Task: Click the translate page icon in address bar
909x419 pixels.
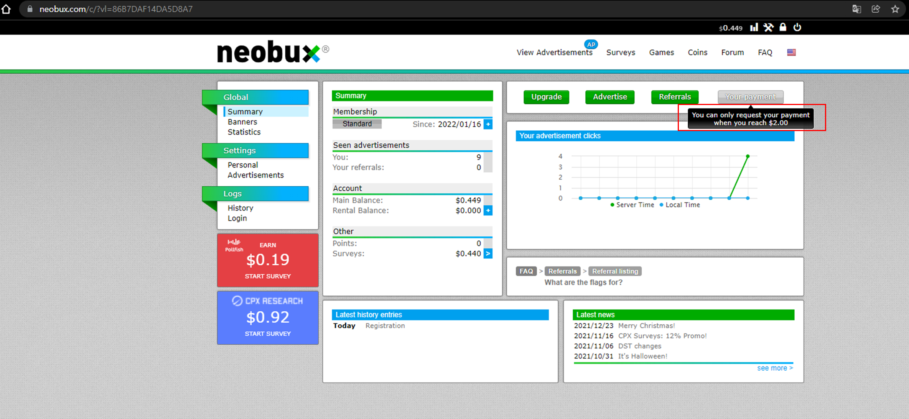Action: [x=856, y=9]
